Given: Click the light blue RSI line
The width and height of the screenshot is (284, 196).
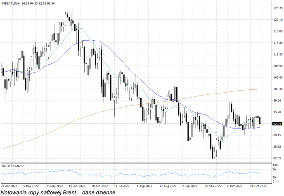Looking at the screenshot, I should pyautogui.click(x=124, y=173).
